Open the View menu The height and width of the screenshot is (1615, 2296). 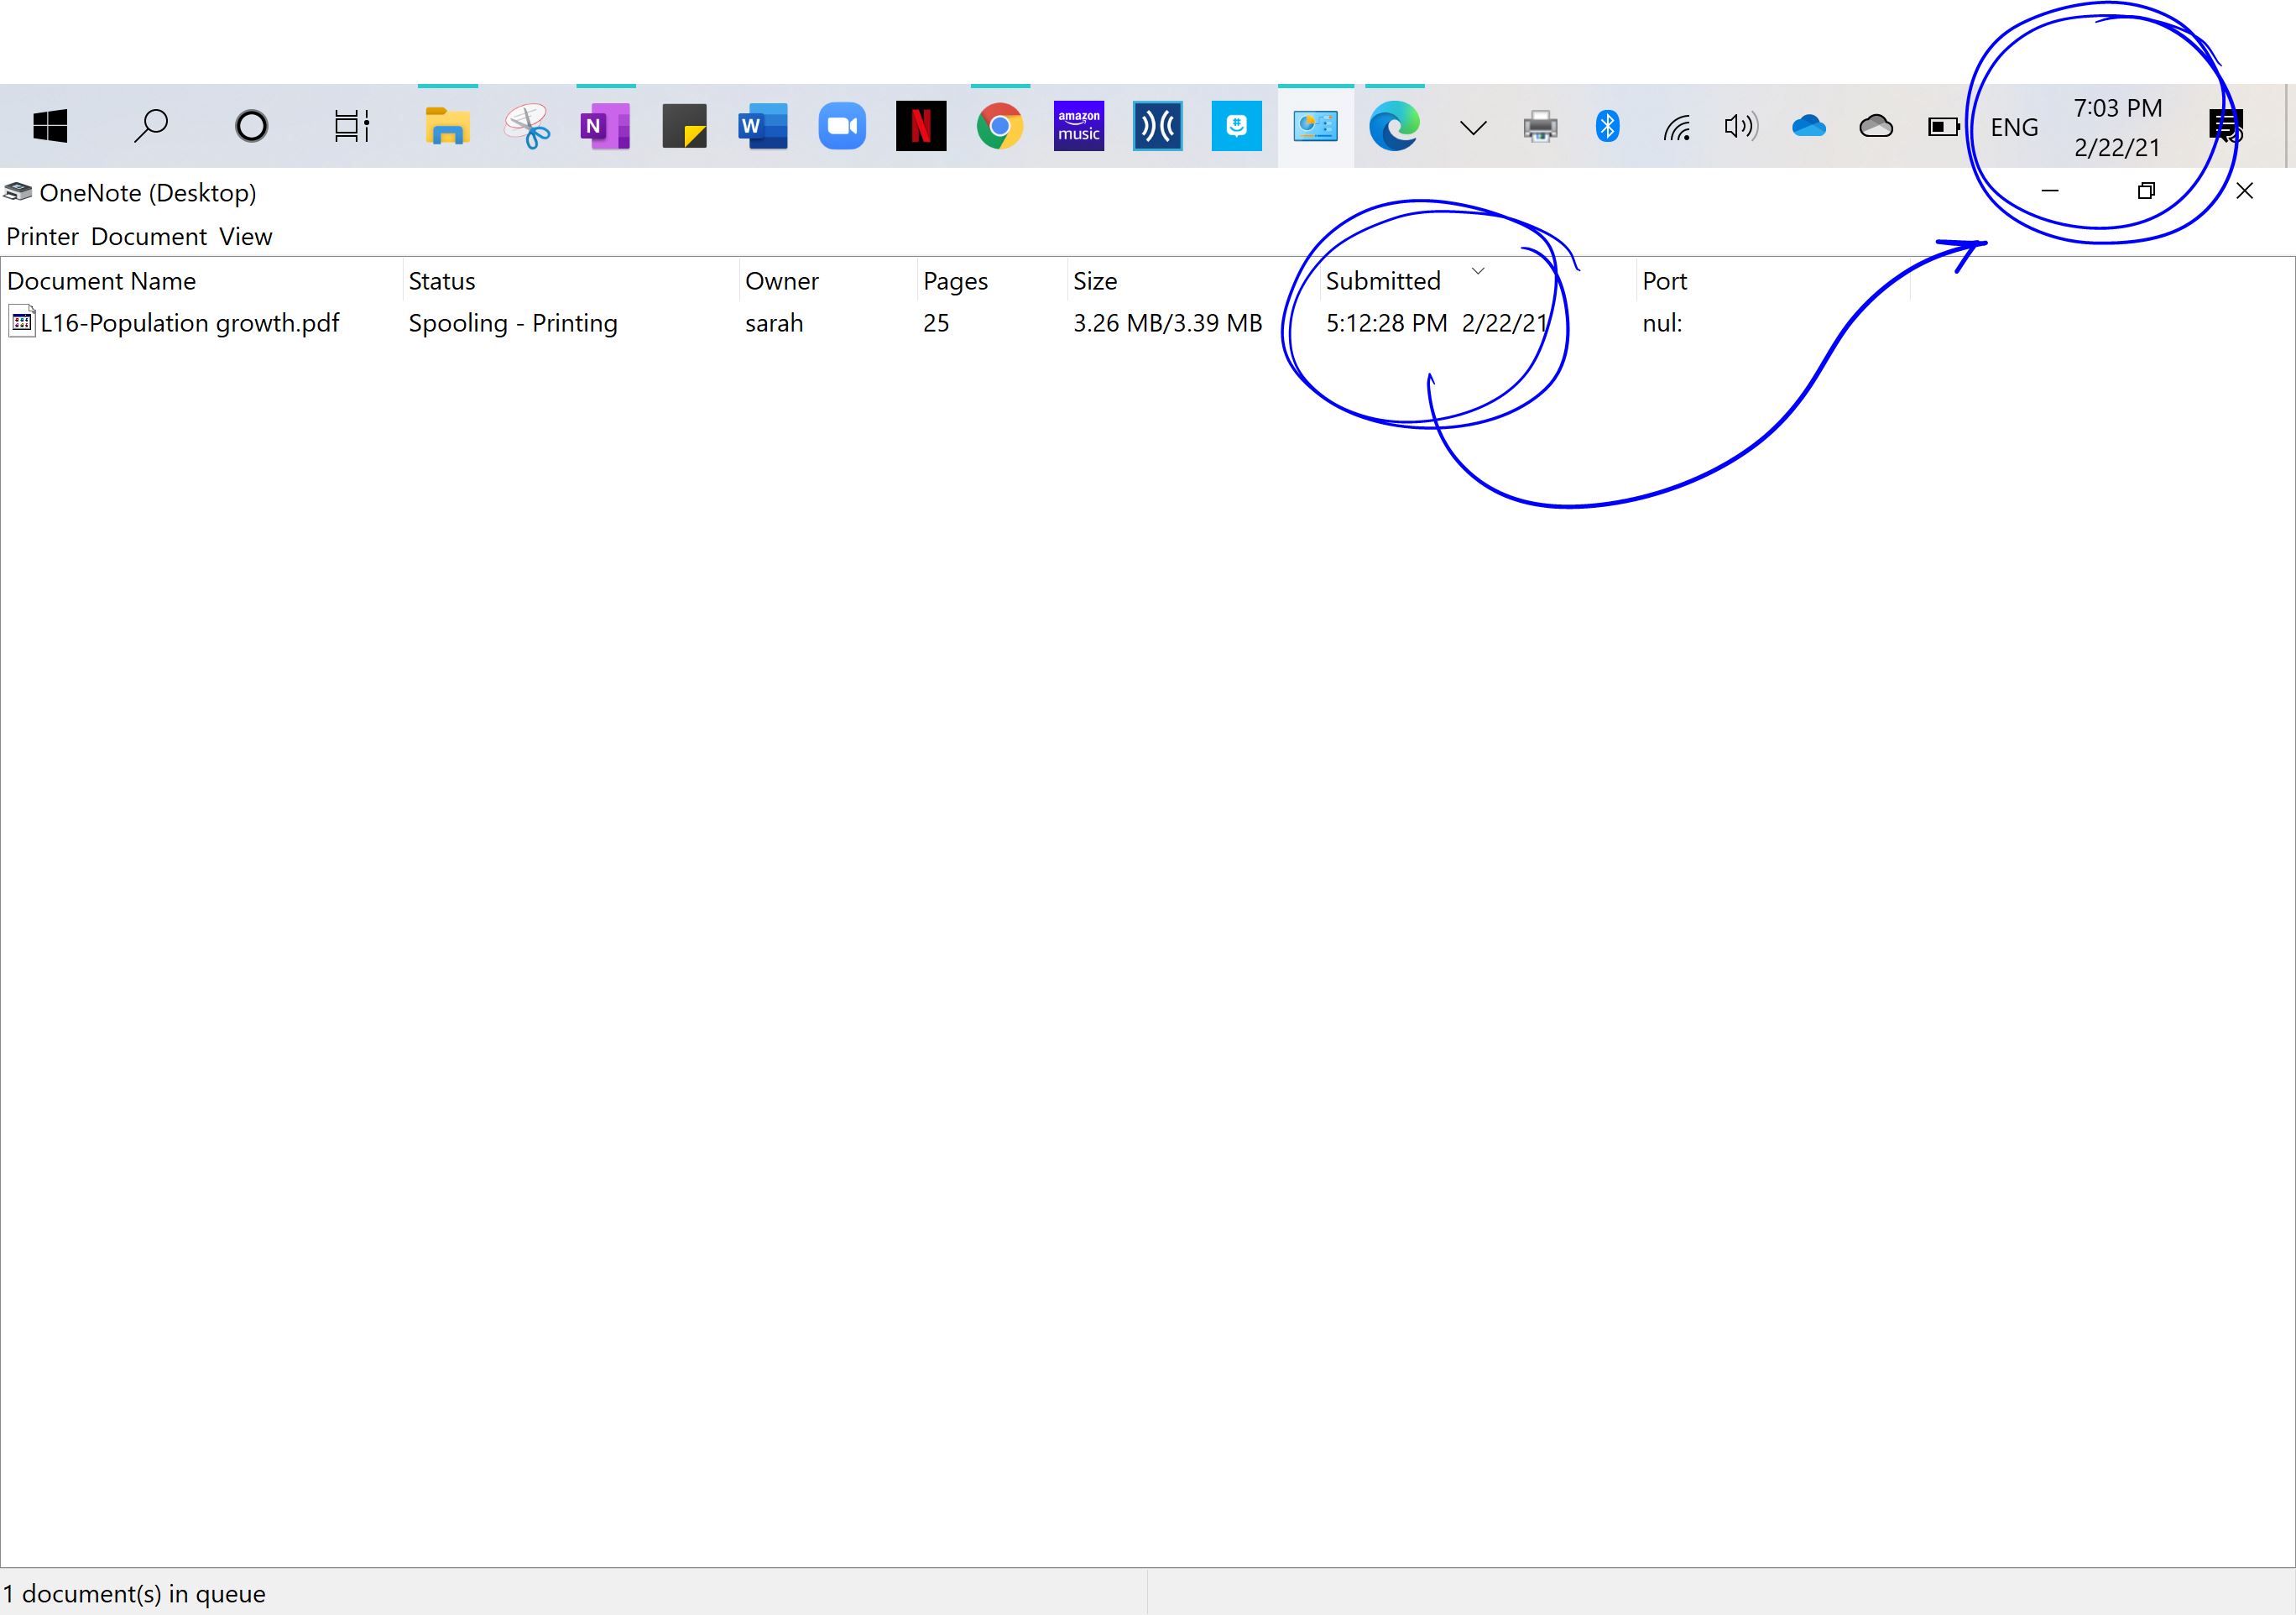coord(245,237)
